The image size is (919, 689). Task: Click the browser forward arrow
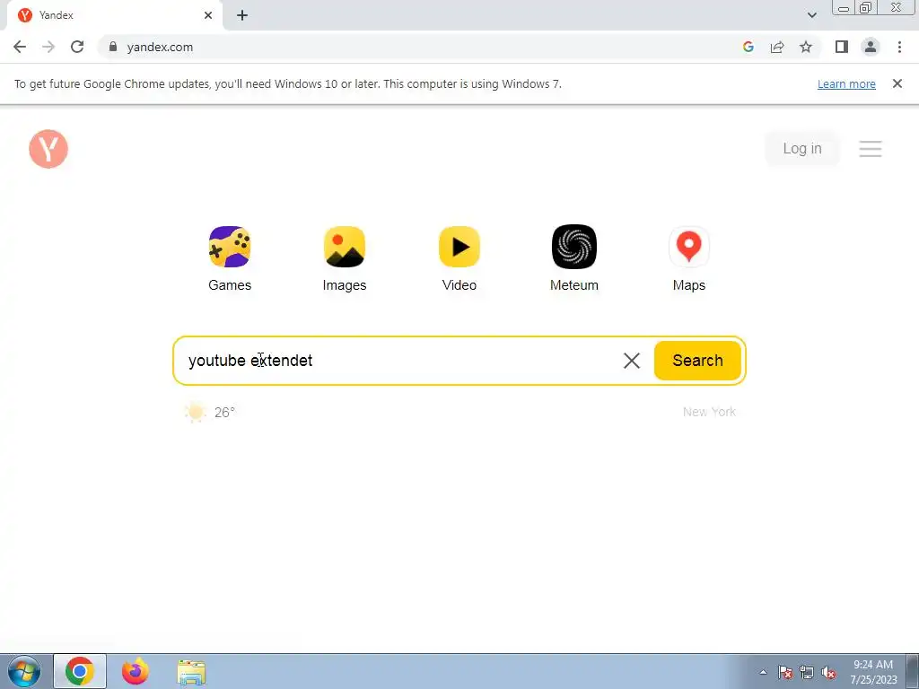48,47
